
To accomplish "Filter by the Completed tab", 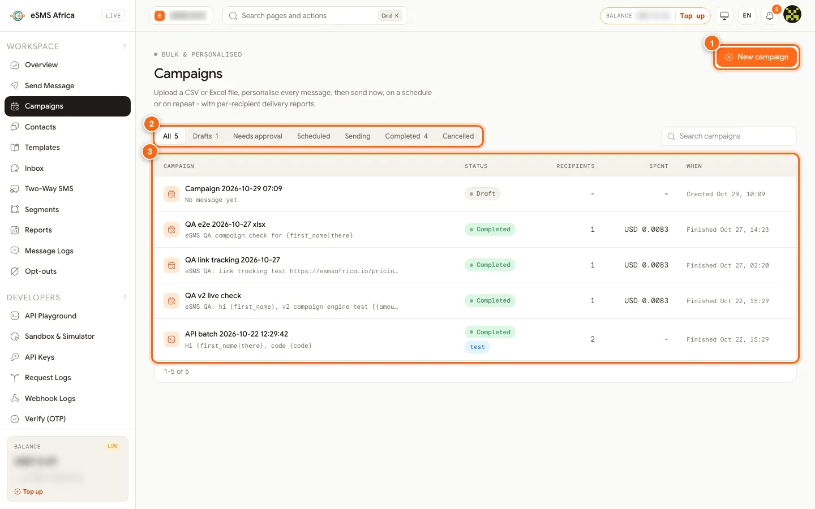I will (406, 136).
